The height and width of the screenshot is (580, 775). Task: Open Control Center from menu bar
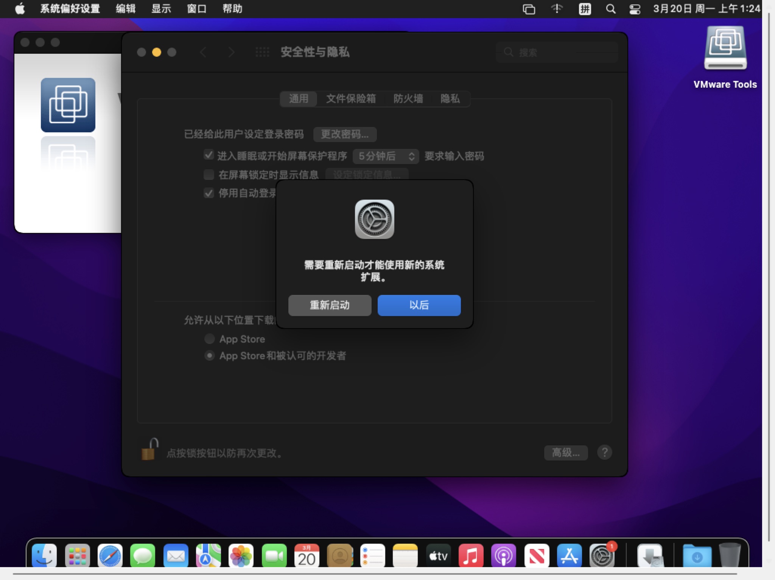coord(635,9)
